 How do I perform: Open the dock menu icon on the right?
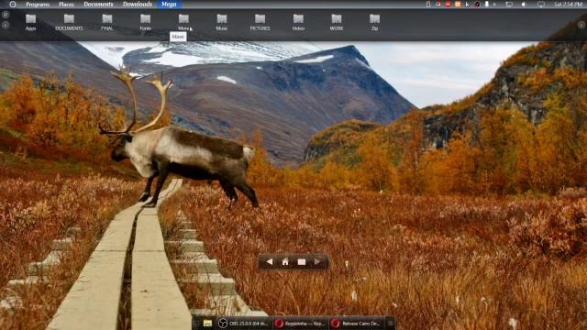391,324
